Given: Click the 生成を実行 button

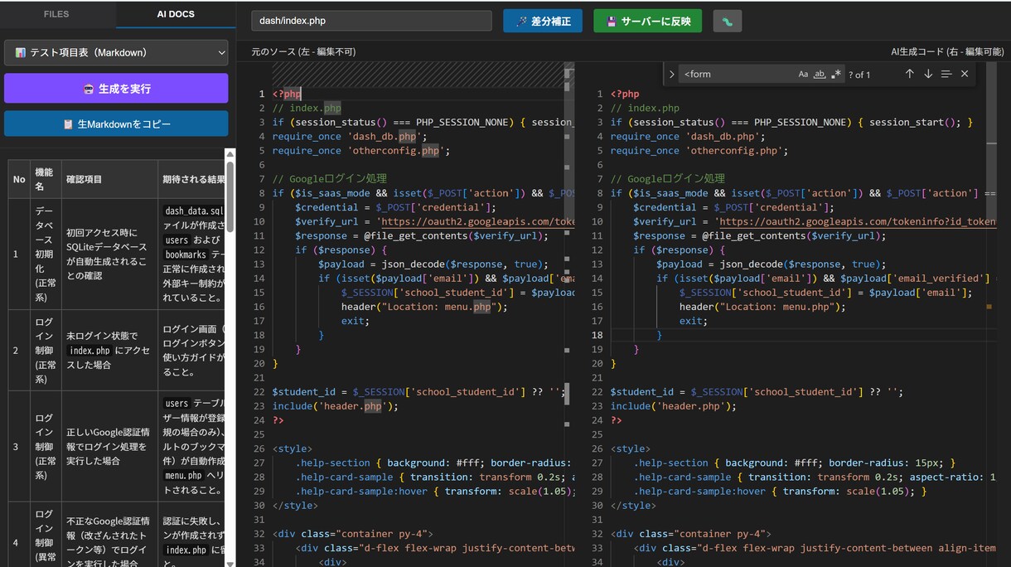Looking at the screenshot, I should click(116, 88).
